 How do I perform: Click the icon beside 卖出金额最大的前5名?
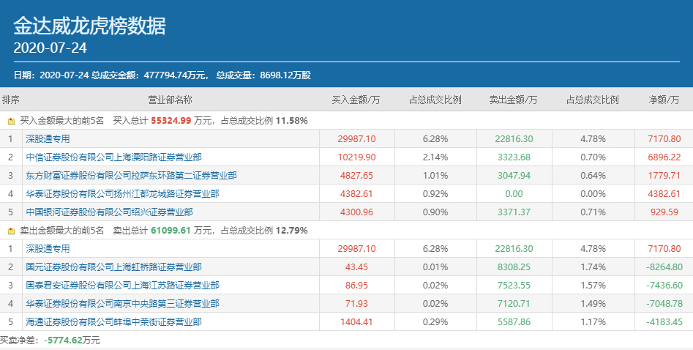[x=11, y=230]
